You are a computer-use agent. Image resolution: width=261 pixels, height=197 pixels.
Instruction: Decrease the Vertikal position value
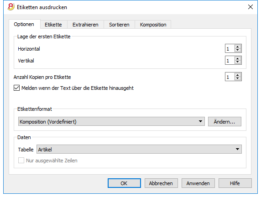pos(238,62)
